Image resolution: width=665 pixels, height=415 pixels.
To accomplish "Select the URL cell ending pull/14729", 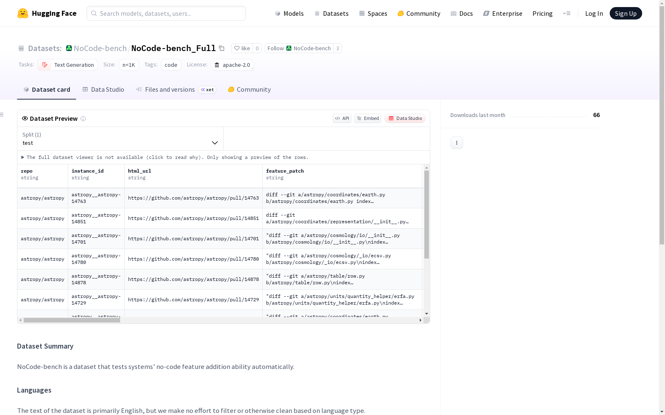I will pyautogui.click(x=193, y=300).
